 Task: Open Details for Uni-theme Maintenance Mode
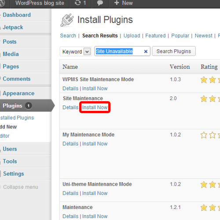click(70, 193)
